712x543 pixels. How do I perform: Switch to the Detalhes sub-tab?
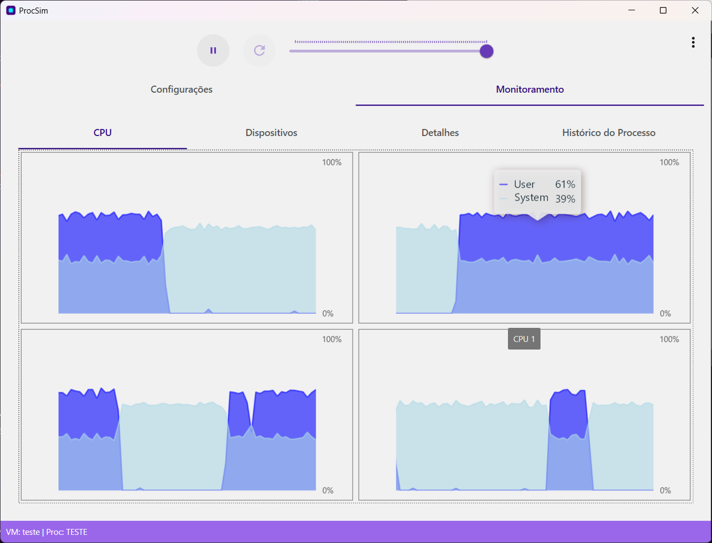pyautogui.click(x=440, y=133)
